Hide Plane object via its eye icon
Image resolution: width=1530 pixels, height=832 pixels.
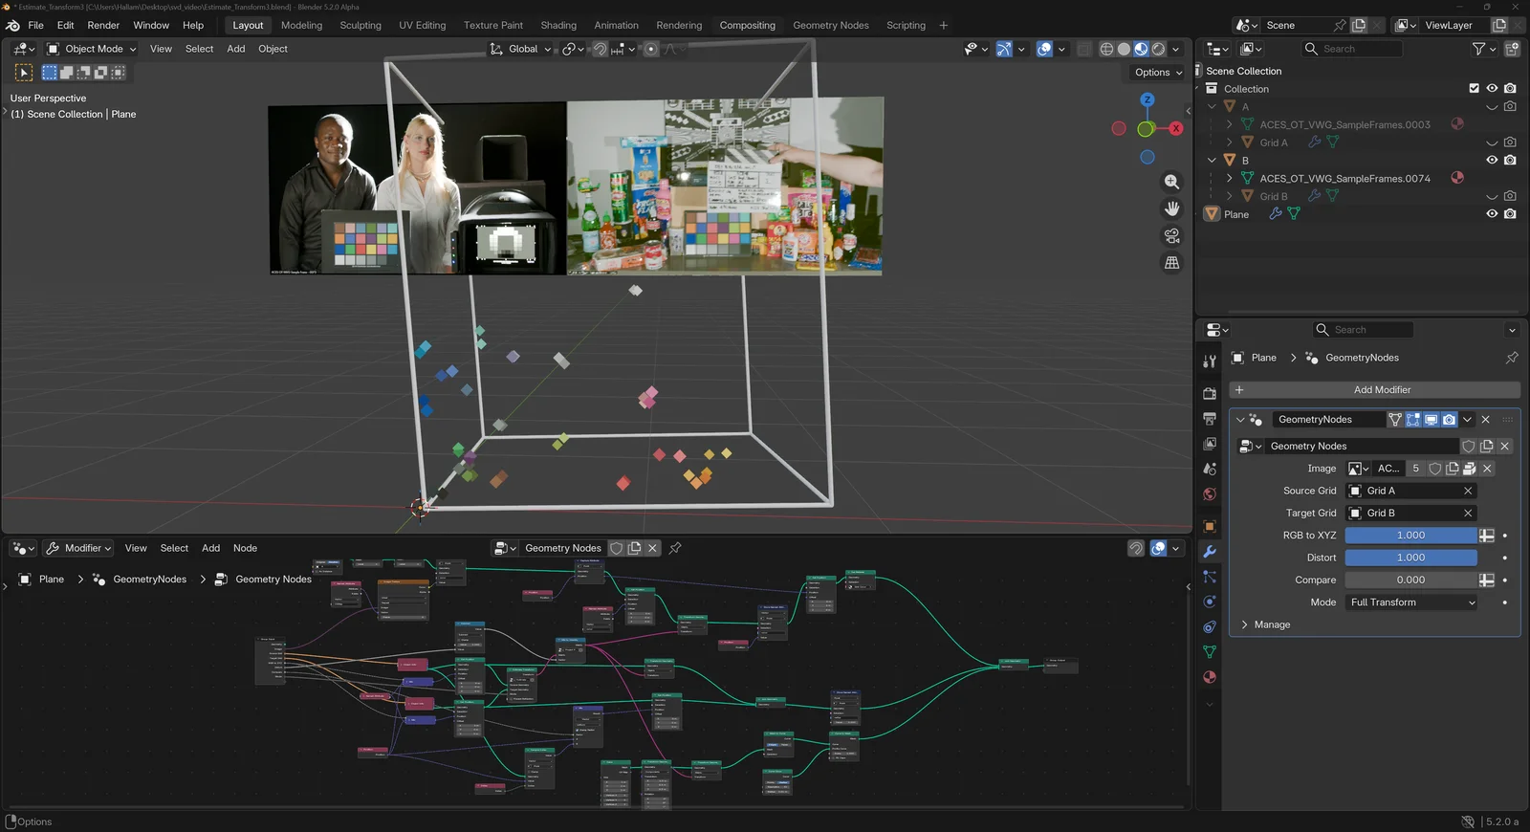pyautogui.click(x=1492, y=214)
